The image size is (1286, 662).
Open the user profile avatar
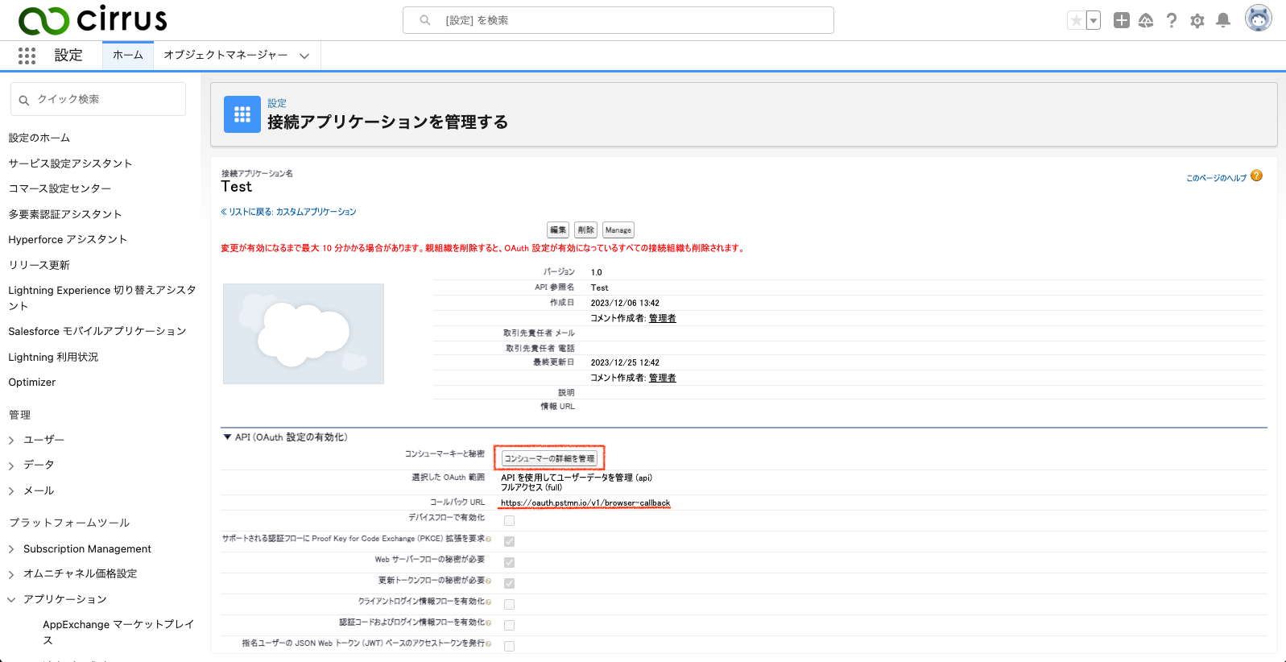1258,18
